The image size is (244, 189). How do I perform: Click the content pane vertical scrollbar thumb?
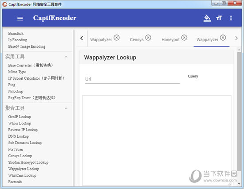pyautogui.click(x=239, y=111)
